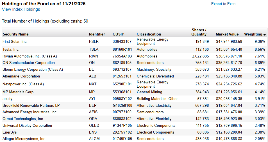Viewport: 268px width, 142px height.
Task: Click the View Index Holdings link
Action: point(21,9)
